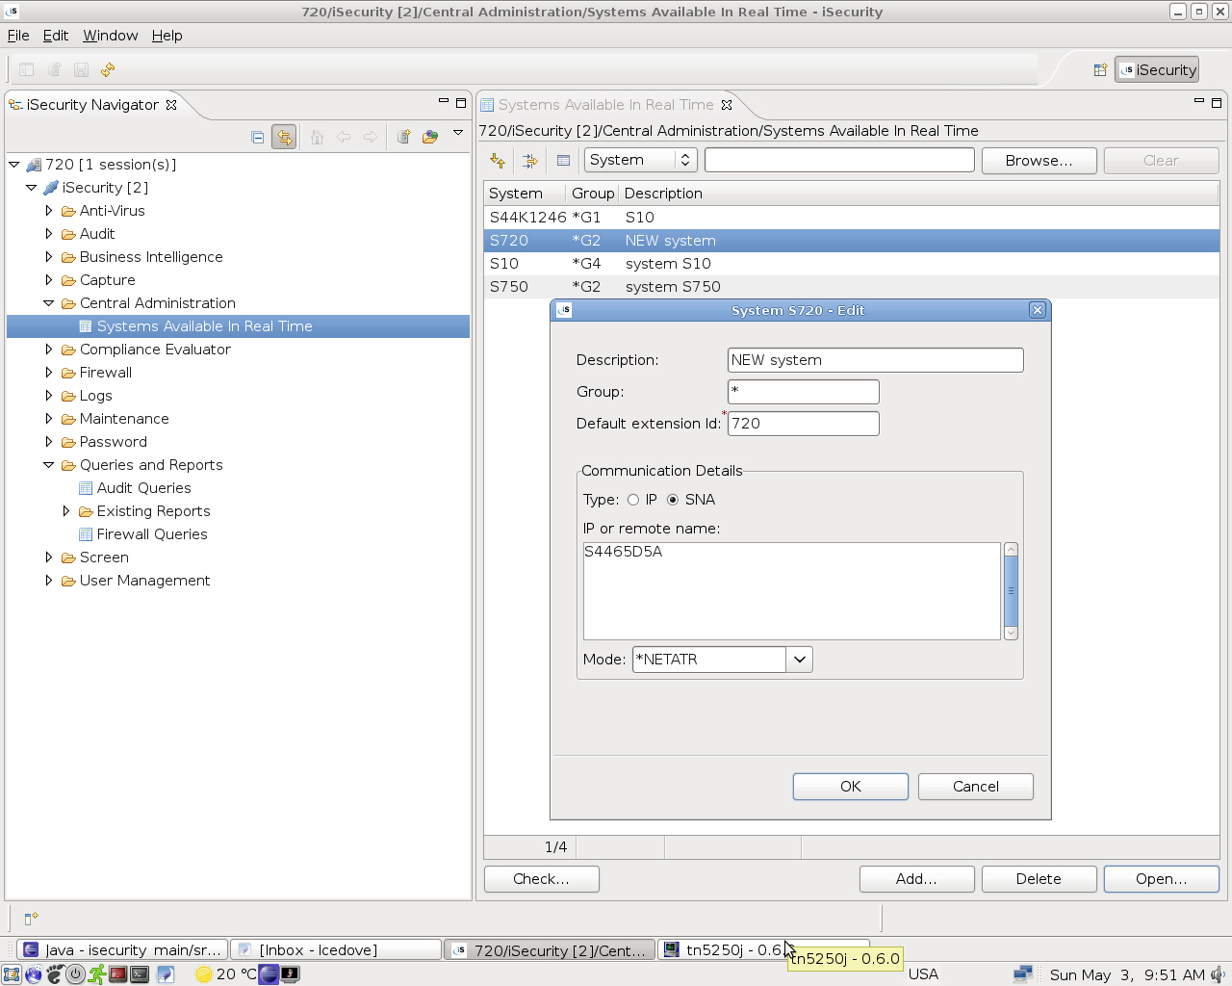
Task: Collapse the iSecurity [2] tree node
Action: coord(32,188)
